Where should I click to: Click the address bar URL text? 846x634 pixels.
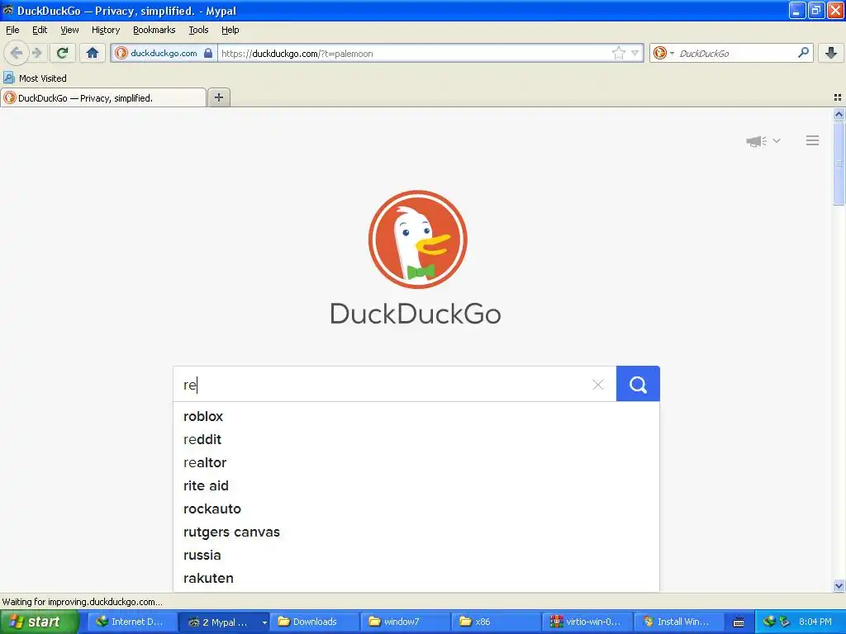[x=297, y=54]
